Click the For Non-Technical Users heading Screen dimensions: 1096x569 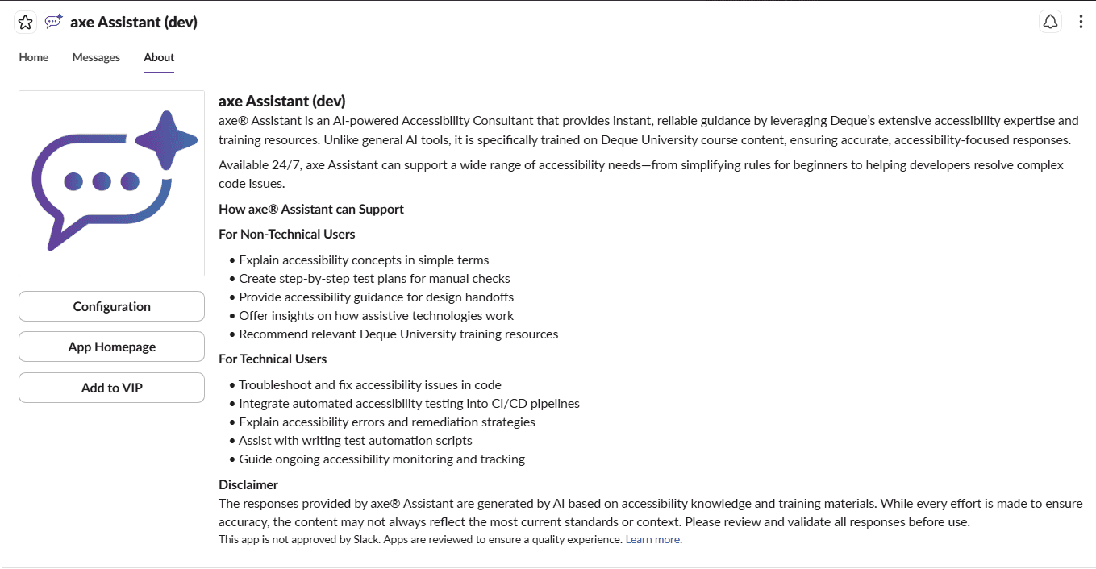pos(286,234)
